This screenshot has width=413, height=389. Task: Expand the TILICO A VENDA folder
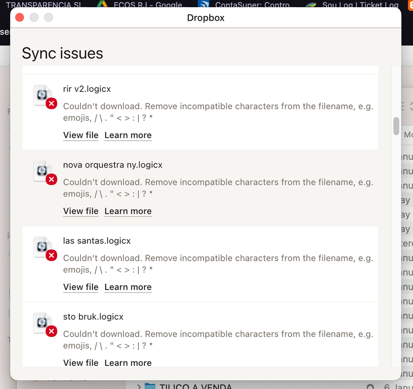pos(139,386)
